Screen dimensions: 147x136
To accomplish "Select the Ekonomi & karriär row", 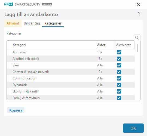I will [71, 91].
